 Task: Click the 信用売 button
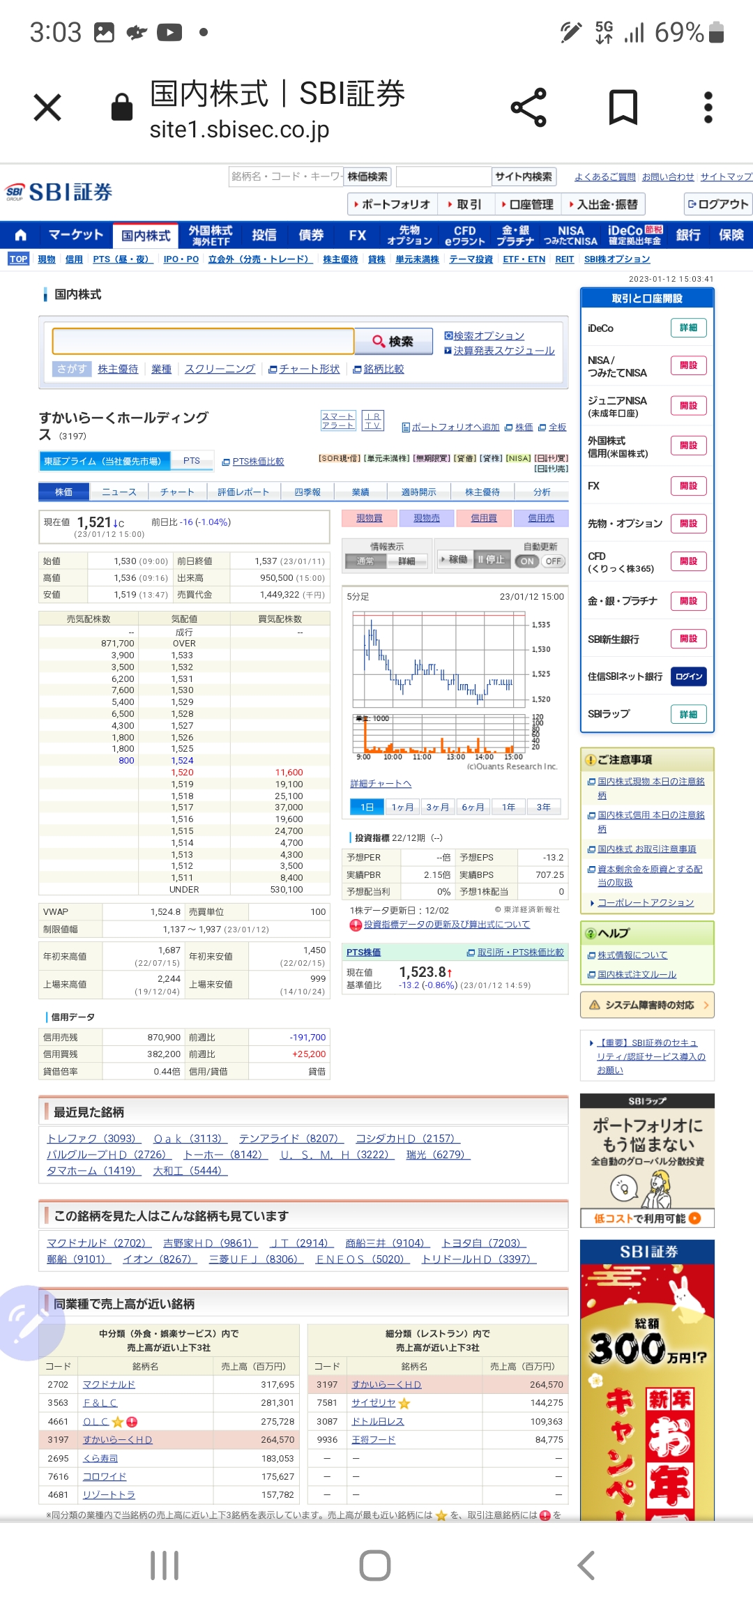pos(541,518)
